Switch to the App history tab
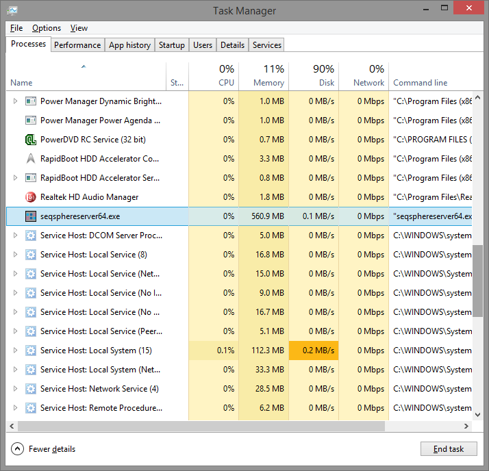 [x=129, y=45]
